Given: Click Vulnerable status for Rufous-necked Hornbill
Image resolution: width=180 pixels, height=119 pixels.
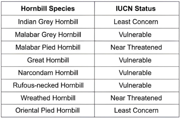Looking at the screenshot, I should 135,85.
